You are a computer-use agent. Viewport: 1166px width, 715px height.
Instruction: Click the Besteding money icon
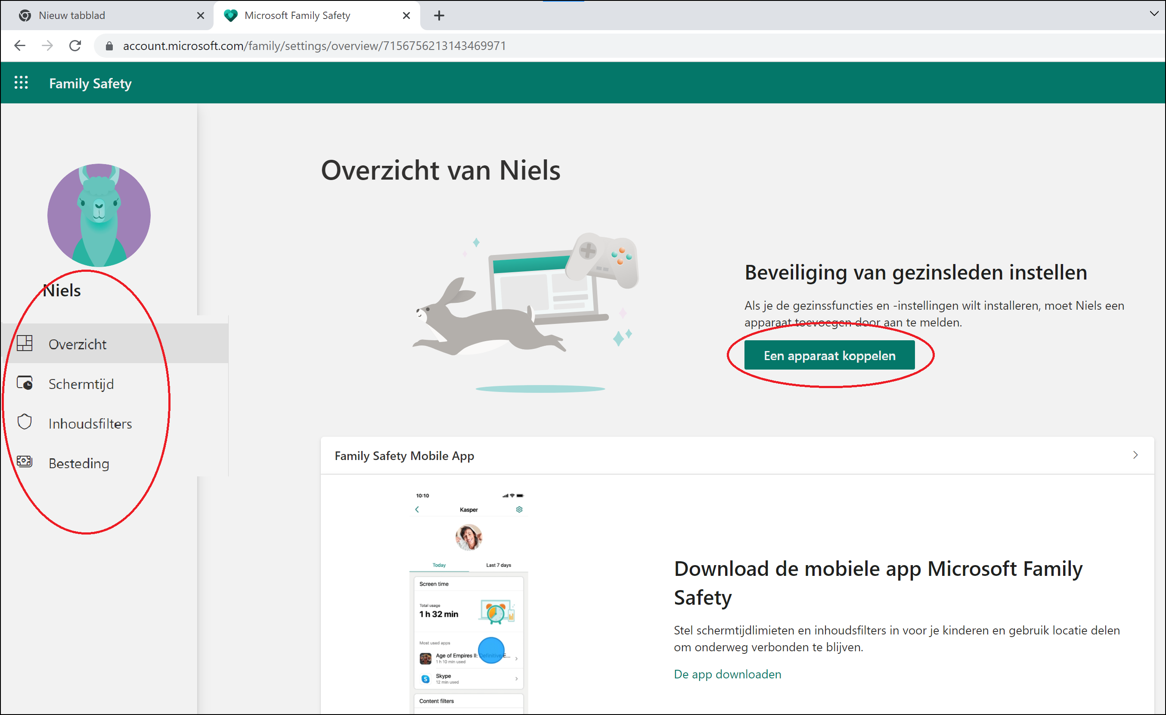(25, 462)
